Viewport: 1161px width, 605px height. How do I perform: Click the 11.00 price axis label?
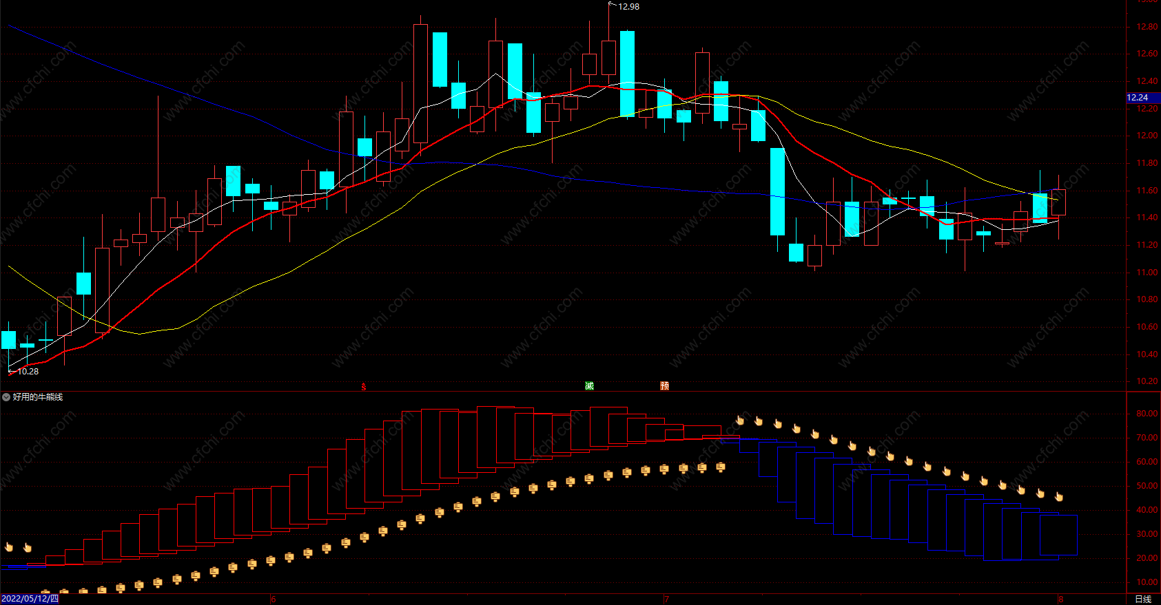[1147, 273]
